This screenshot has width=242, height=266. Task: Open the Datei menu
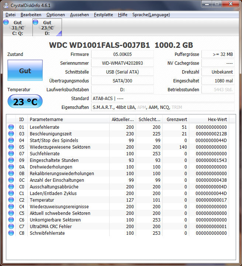tap(10, 15)
